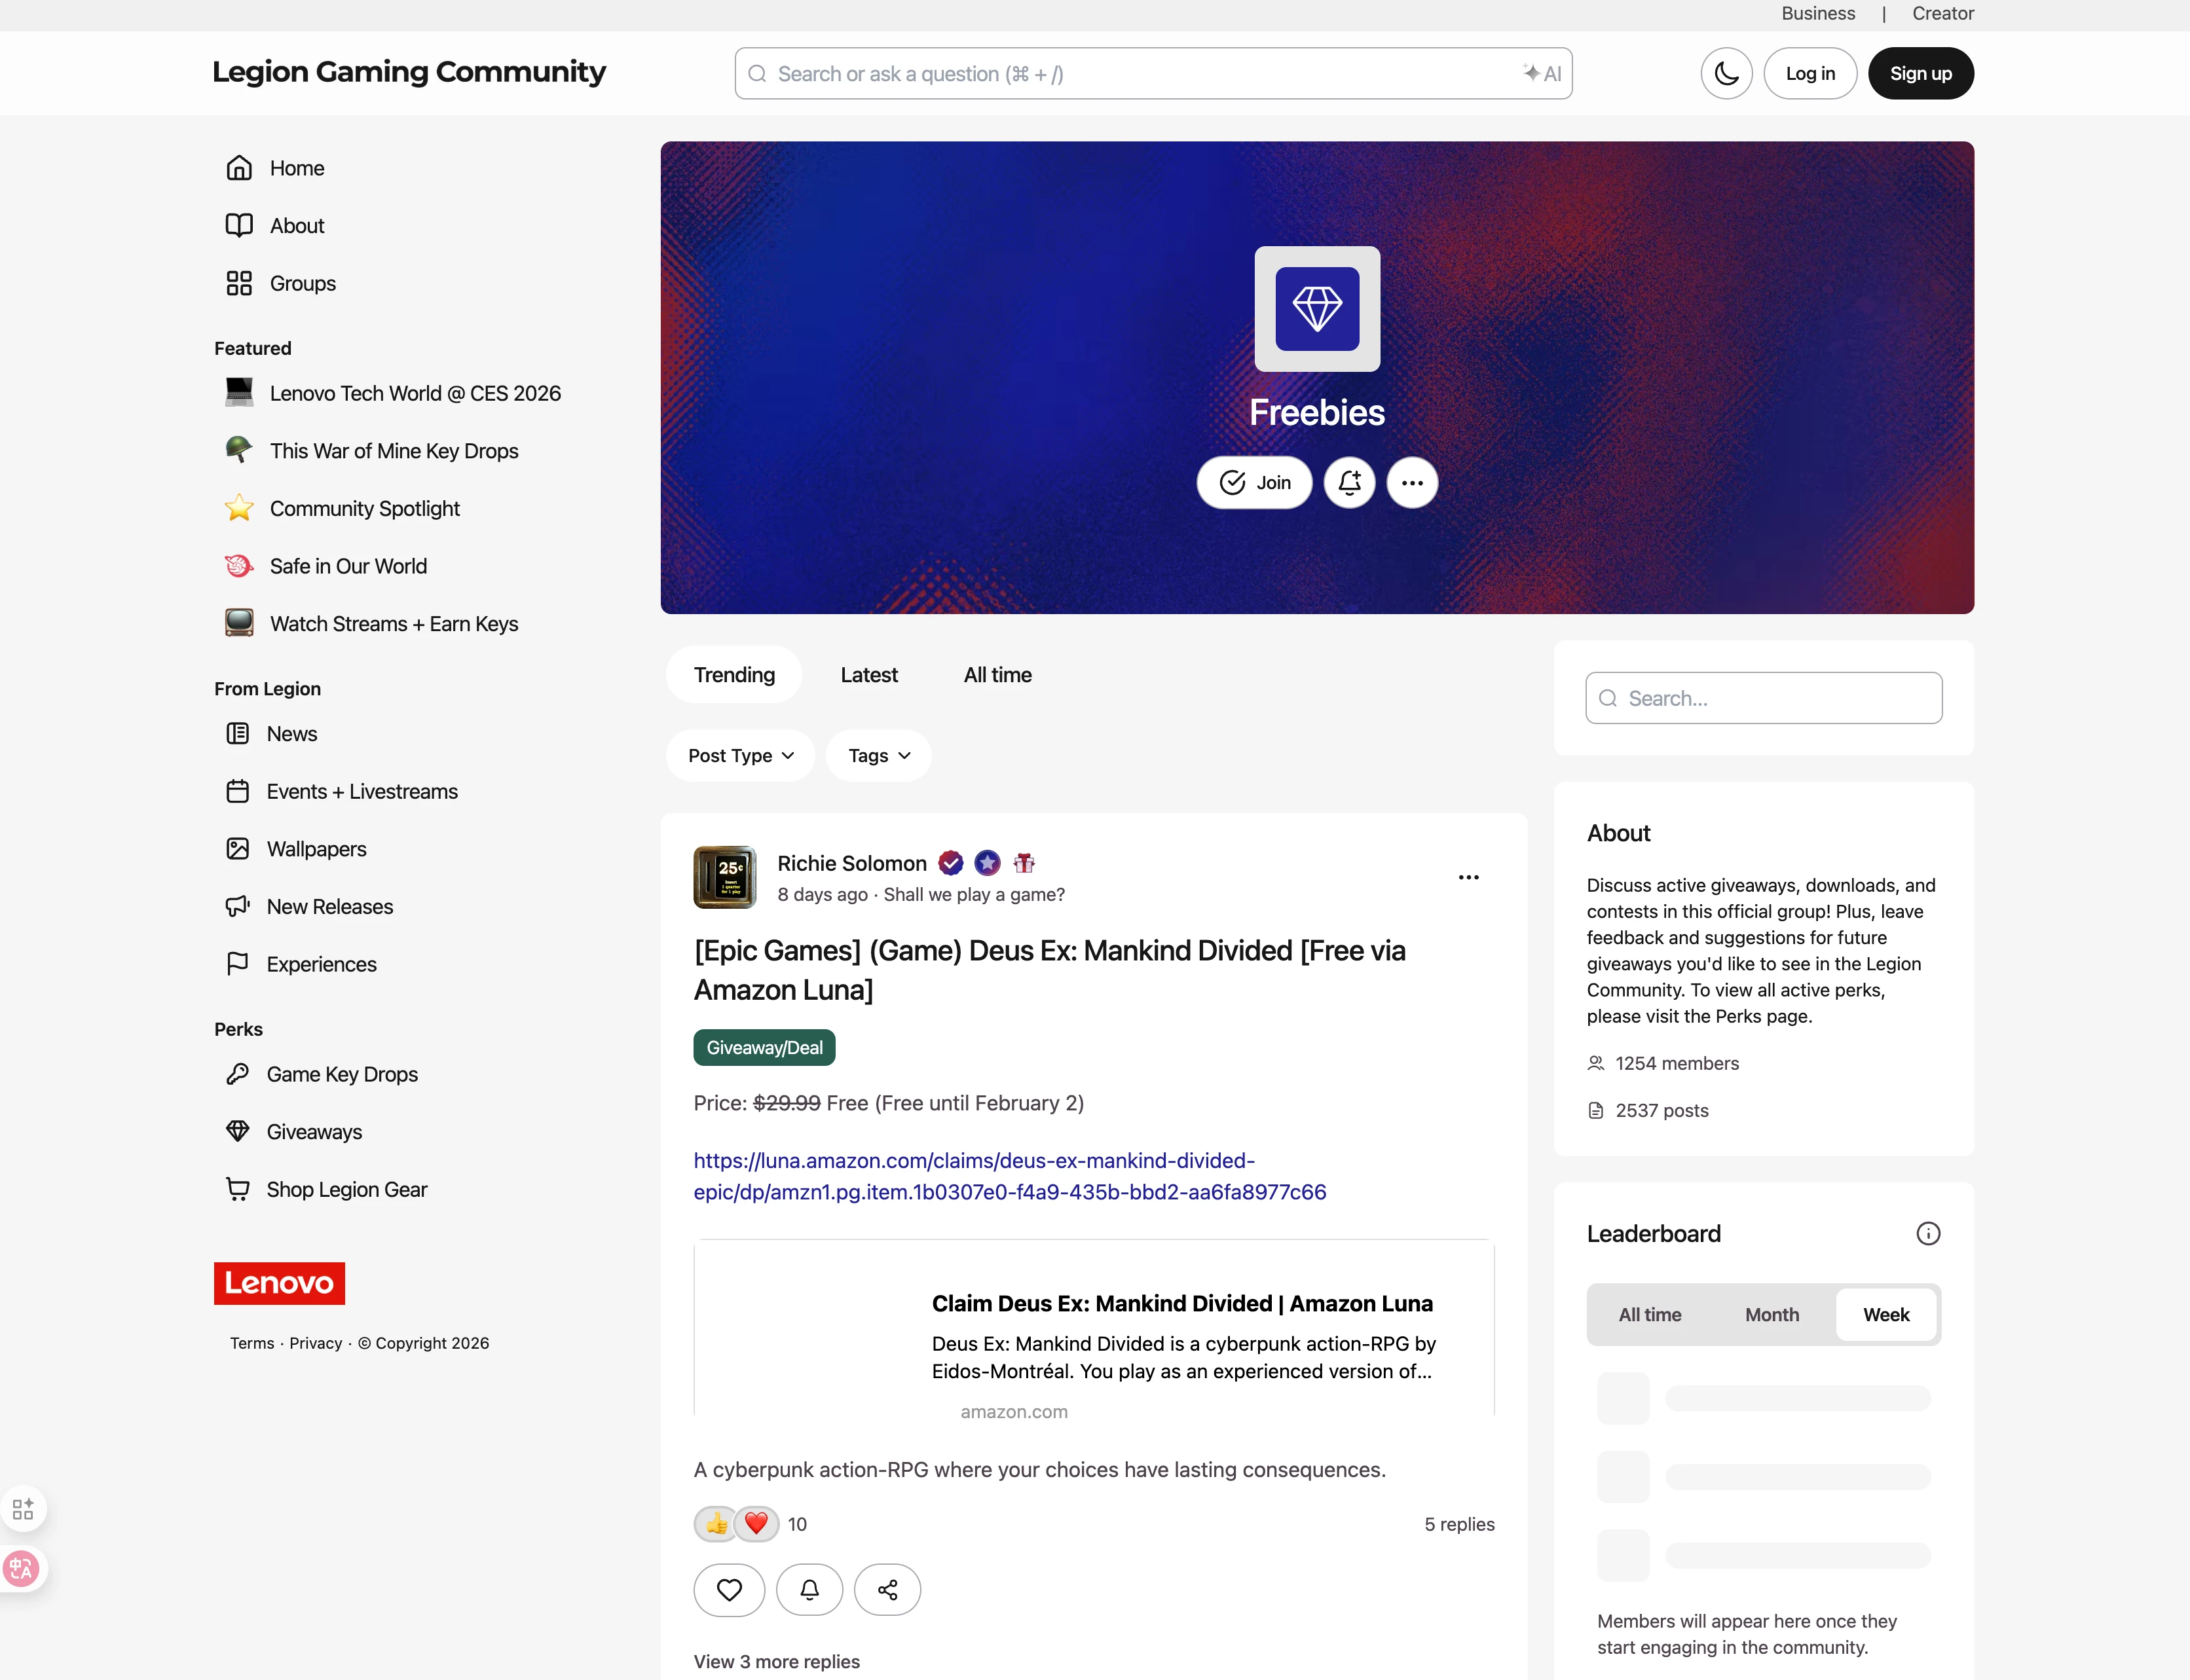Click the Freebies diamond group icon
The height and width of the screenshot is (1680, 2190).
coord(1316,309)
